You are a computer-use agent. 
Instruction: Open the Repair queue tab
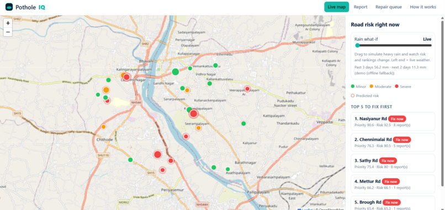[389, 7]
